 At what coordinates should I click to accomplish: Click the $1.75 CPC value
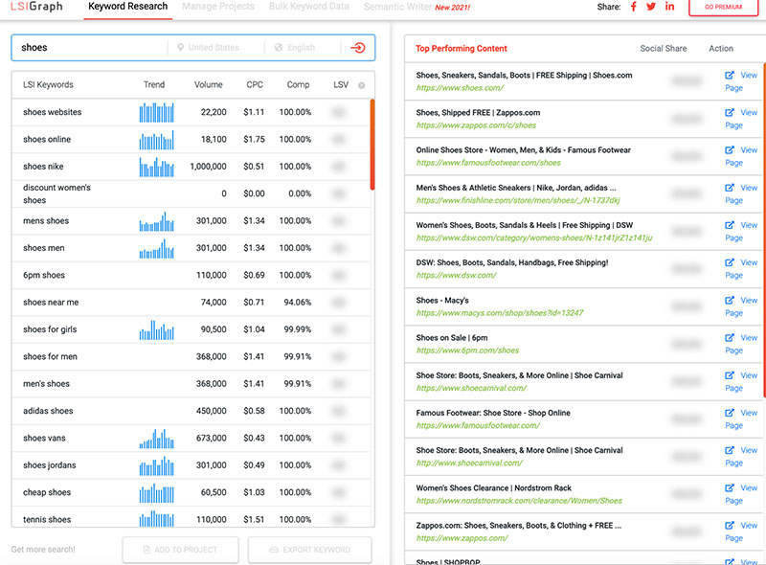coord(254,139)
